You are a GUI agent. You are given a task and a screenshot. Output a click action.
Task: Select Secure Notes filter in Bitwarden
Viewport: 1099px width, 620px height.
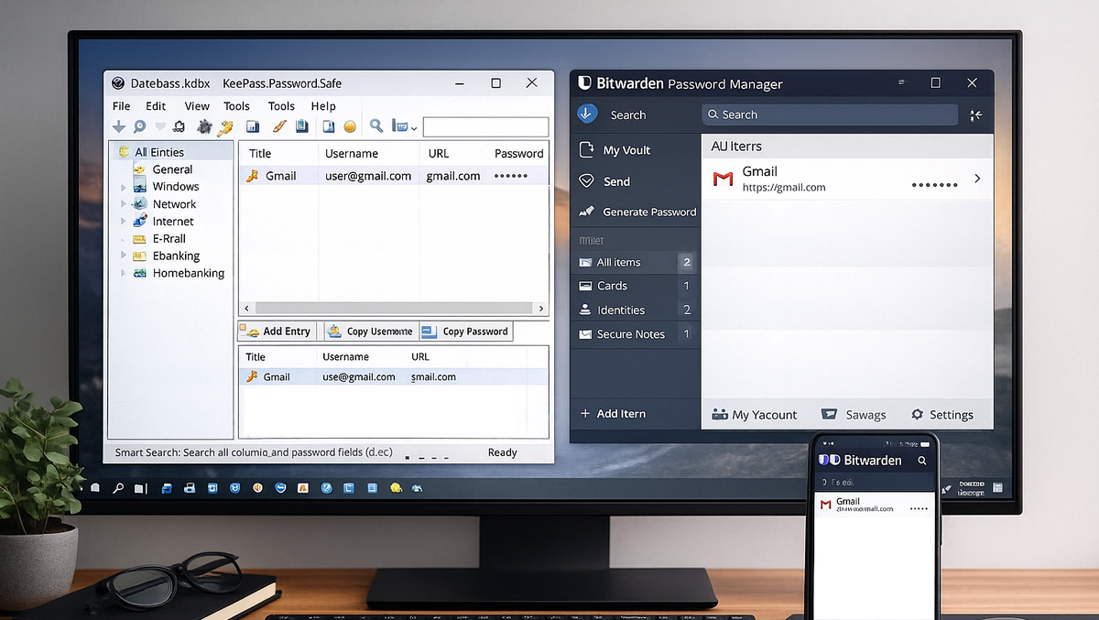[x=636, y=334]
